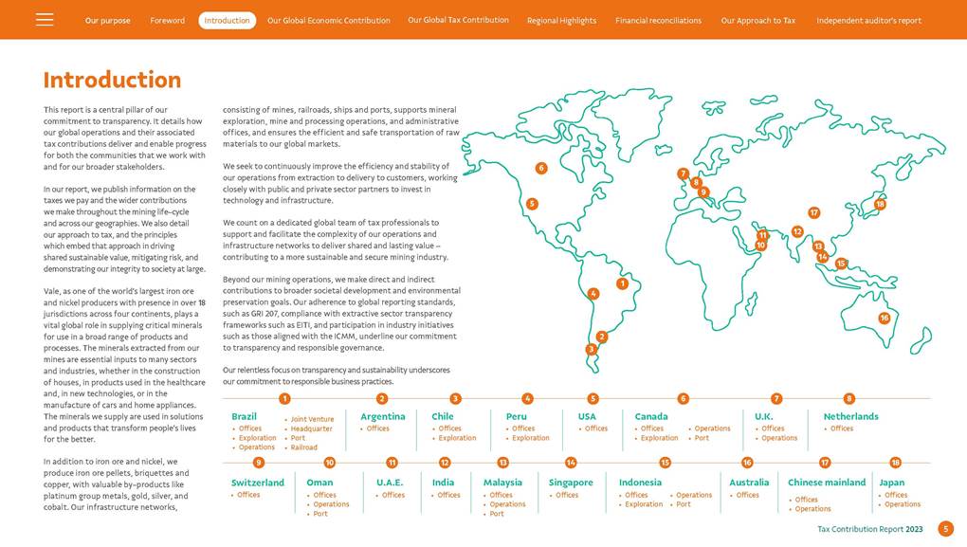Open the Our purpose tab
The height and width of the screenshot is (547, 967).
[107, 20]
